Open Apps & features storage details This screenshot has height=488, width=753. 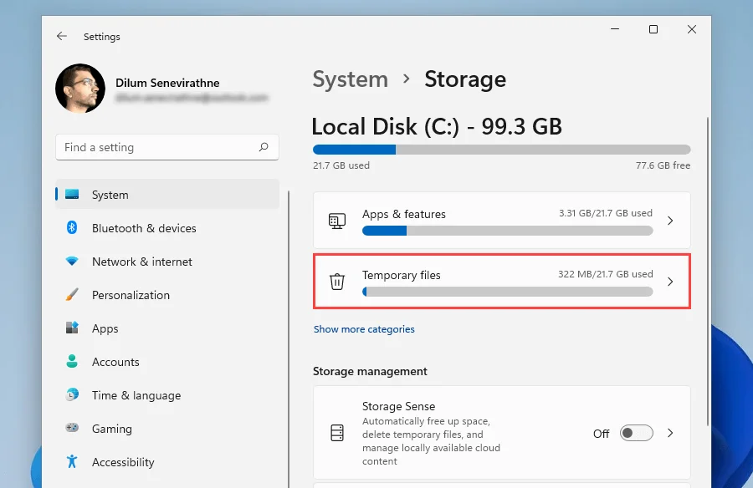coord(501,221)
